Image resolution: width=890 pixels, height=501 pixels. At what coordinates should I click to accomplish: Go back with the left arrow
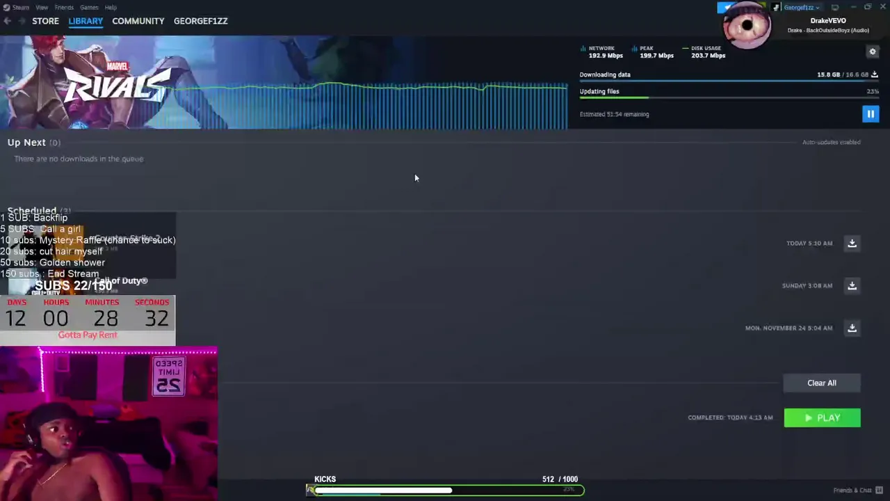7,21
